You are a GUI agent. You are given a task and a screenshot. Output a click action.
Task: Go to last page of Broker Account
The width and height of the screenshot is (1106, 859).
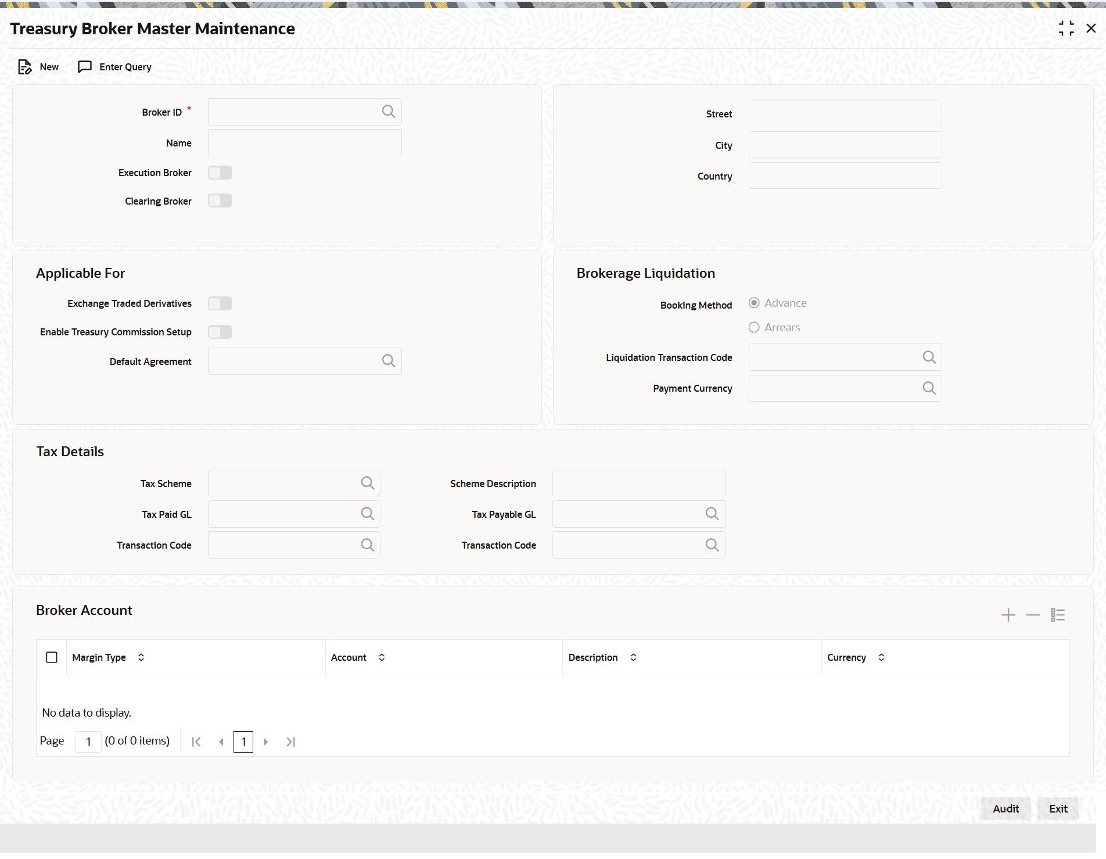(x=291, y=742)
